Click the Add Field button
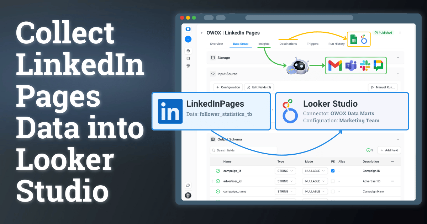The width and height of the screenshot is (427, 224). pos(389,150)
